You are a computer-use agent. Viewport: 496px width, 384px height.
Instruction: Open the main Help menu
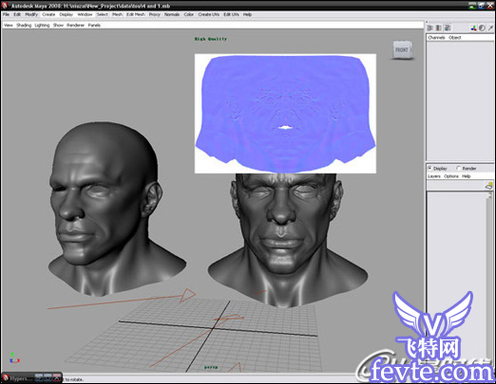point(247,14)
